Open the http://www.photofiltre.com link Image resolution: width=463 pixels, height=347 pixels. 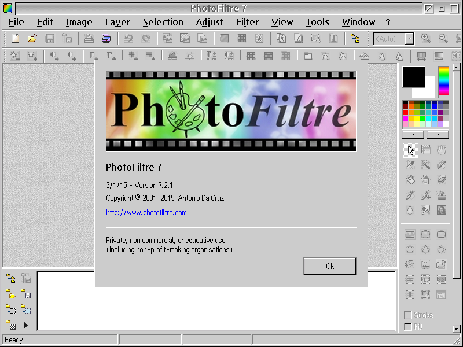(x=146, y=212)
